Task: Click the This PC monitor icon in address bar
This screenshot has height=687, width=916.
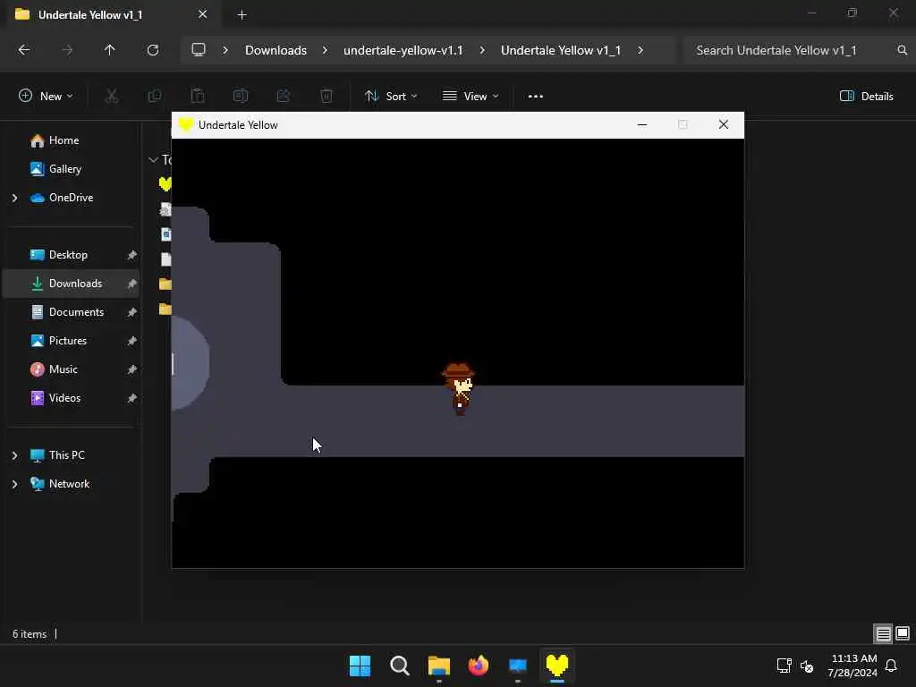Action: coord(199,50)
